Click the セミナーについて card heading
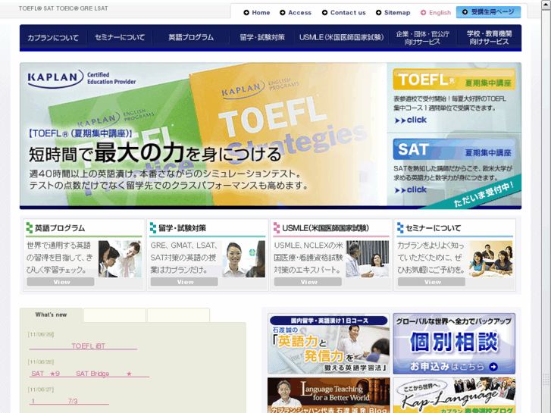Screen dimensions: 551x413 (x=433, y=228)
